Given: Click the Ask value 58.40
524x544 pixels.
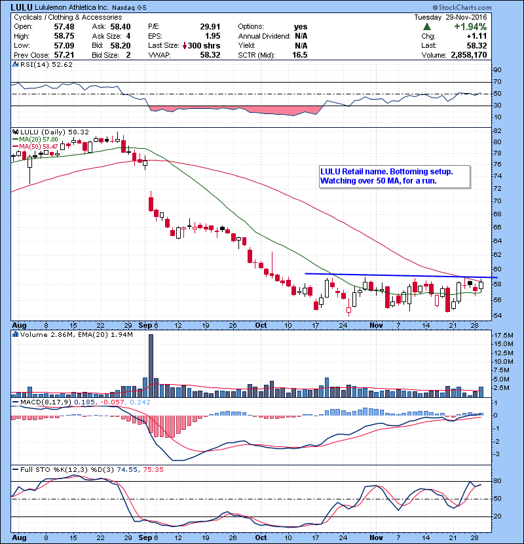Looking at the screenshot, I should 121,27.
